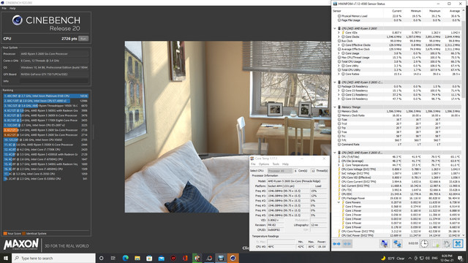Click the Minimum column header in HWiNFO
The height and width of the screenshot is (263, 468).
[x=415, y=11]
